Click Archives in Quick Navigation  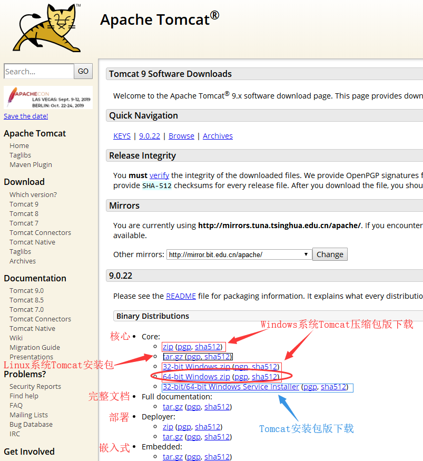click(218, 136)
